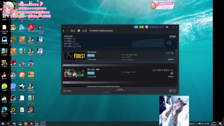The width and height of the screenshot is (224, 126).
Task: Open the 社区 community tab
Action: pos(85,31)
